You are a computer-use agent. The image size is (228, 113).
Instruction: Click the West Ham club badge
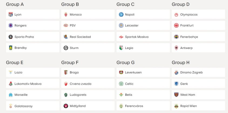click(176, 95)
